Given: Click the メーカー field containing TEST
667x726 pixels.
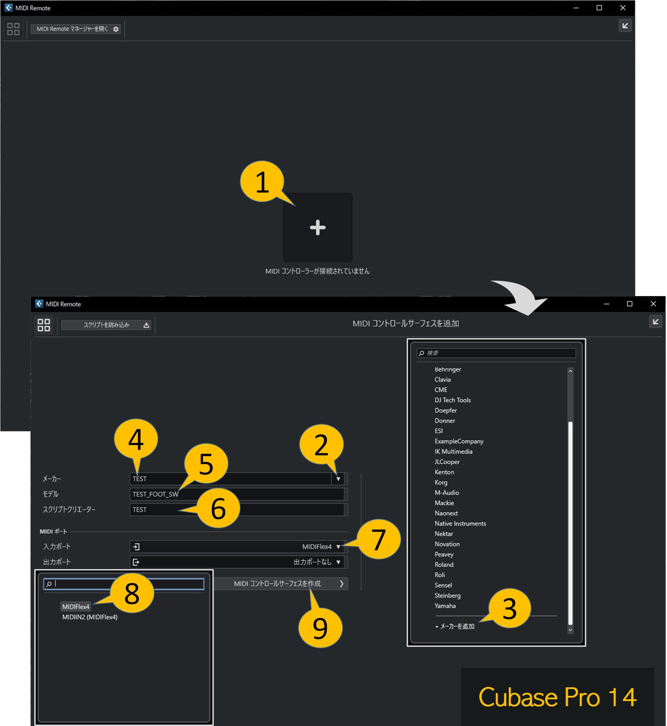Looking at the screenshot, I should [x=230, y=479].
